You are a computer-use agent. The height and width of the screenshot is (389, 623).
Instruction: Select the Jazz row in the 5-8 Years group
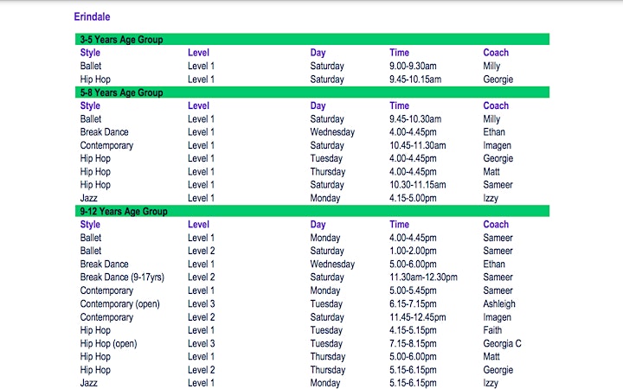click(312, 198)
